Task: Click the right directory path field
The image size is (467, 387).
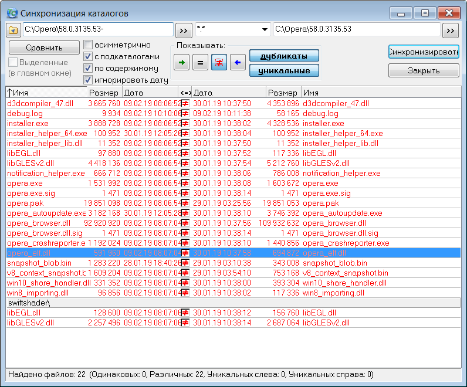Action: 357,29
